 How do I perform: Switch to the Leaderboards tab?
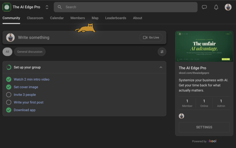point(116,18)
